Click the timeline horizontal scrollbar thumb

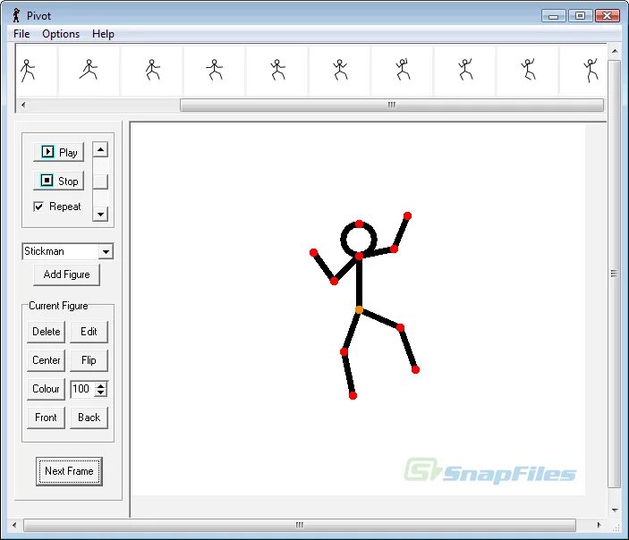pos(392,105)
